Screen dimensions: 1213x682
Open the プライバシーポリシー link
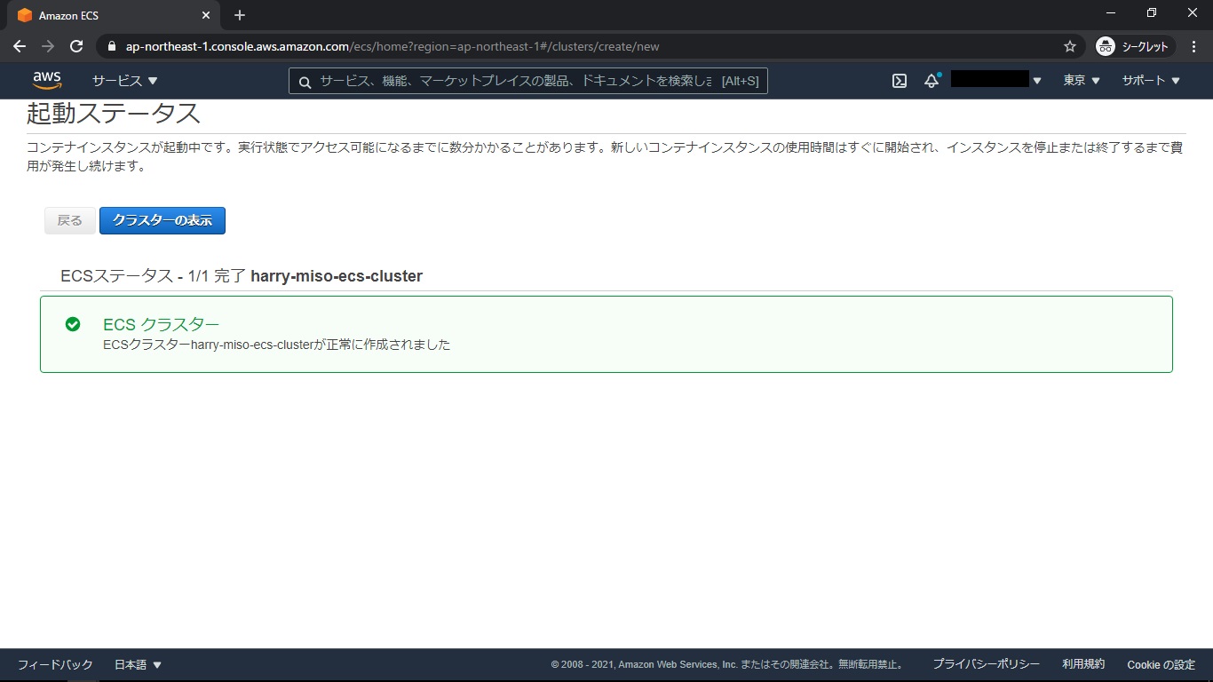pyautogui.click(x=986, y=664)
